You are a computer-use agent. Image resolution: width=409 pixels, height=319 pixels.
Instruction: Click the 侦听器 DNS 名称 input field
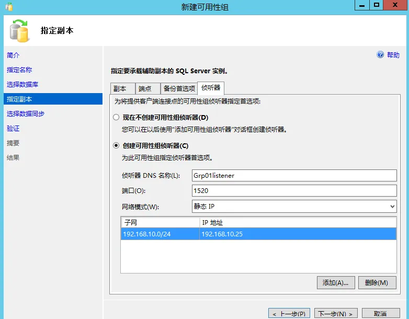294,176
